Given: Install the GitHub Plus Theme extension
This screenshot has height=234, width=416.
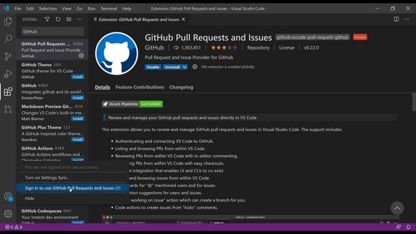Looking at the screenshot, I should 77,140.
